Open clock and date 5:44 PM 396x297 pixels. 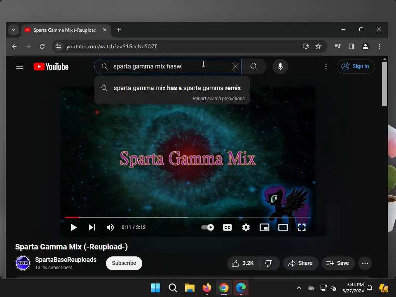pyautogui.click(x=353, y=288)
